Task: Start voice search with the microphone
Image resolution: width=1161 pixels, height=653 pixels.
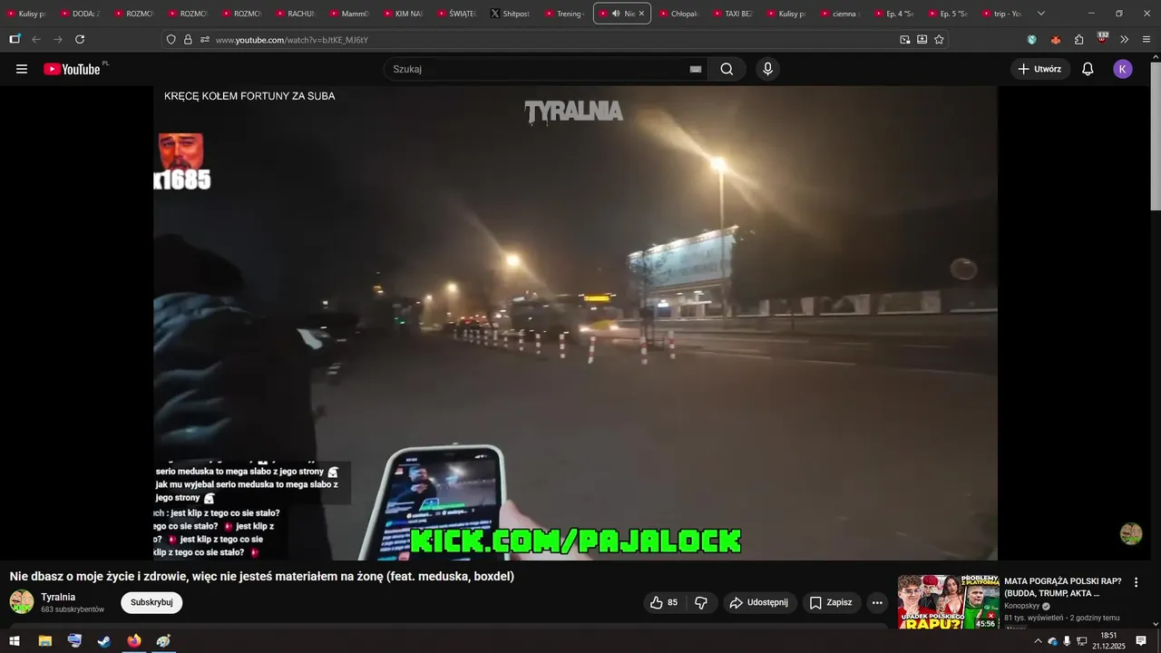Action: click(x=768, y=69)
